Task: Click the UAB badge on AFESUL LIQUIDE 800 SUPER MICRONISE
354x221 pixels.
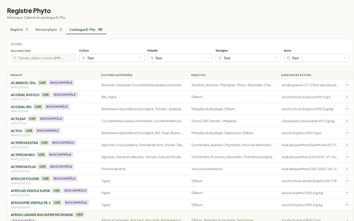Action: point(80,215)
